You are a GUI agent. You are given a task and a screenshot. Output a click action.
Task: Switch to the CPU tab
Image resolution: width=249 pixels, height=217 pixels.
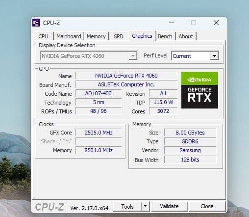(x=43, y=36)
